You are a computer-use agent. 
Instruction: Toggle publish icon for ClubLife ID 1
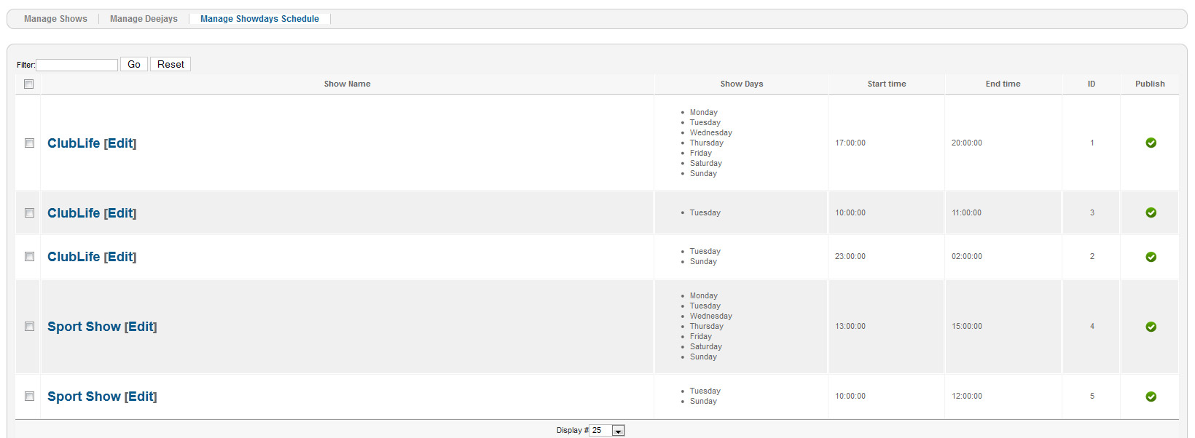pyautogui.click(x=1151, y=143)
